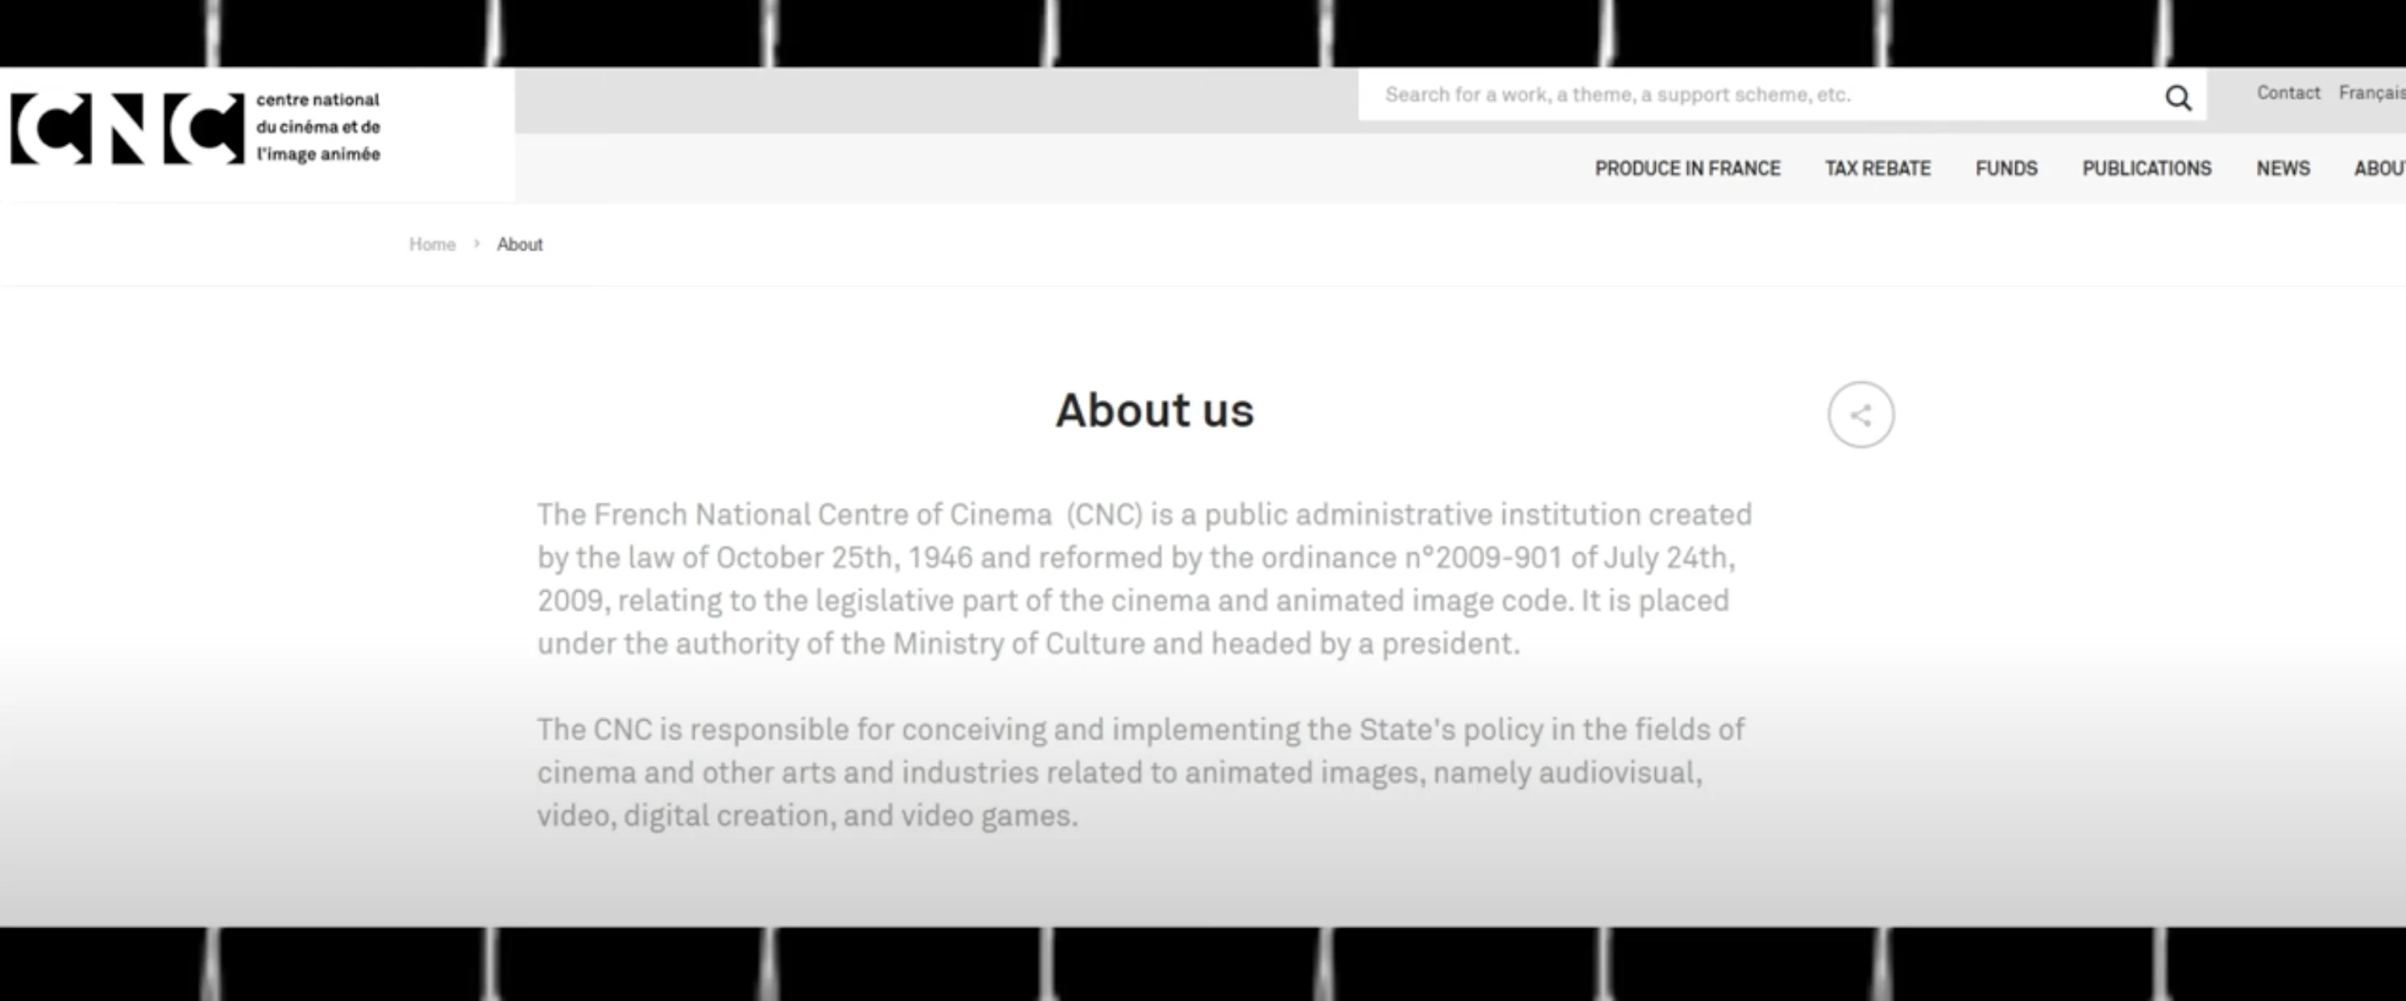Image resolution: width=2406 pixels, height=1001 pixels.
Task: Click the gray header bar beside the search box
Action: pyautogui.click(x=934, y=100)
